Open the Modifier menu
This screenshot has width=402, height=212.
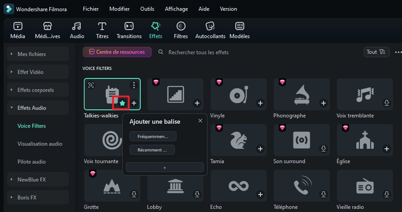pyautogui.click(x=120, y=9)
